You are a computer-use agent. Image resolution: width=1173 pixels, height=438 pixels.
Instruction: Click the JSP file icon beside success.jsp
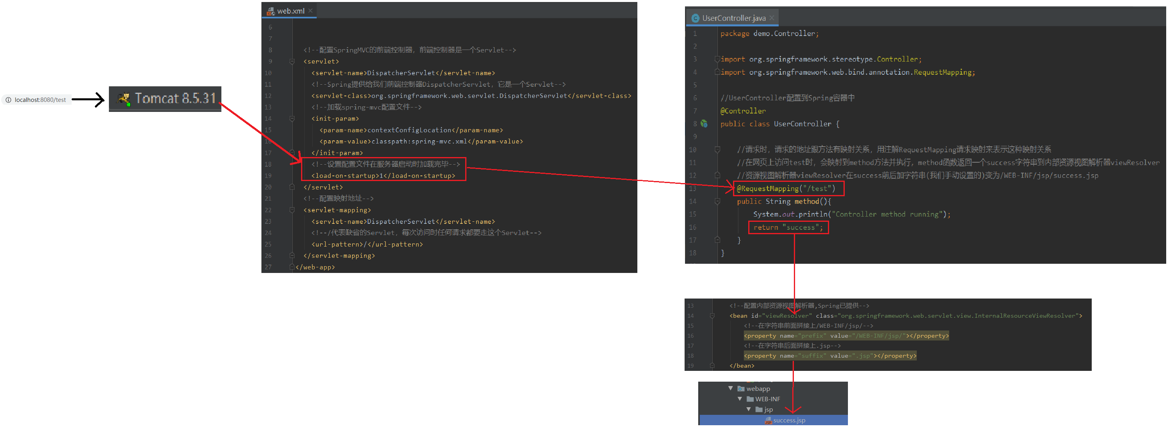(768, 421)
